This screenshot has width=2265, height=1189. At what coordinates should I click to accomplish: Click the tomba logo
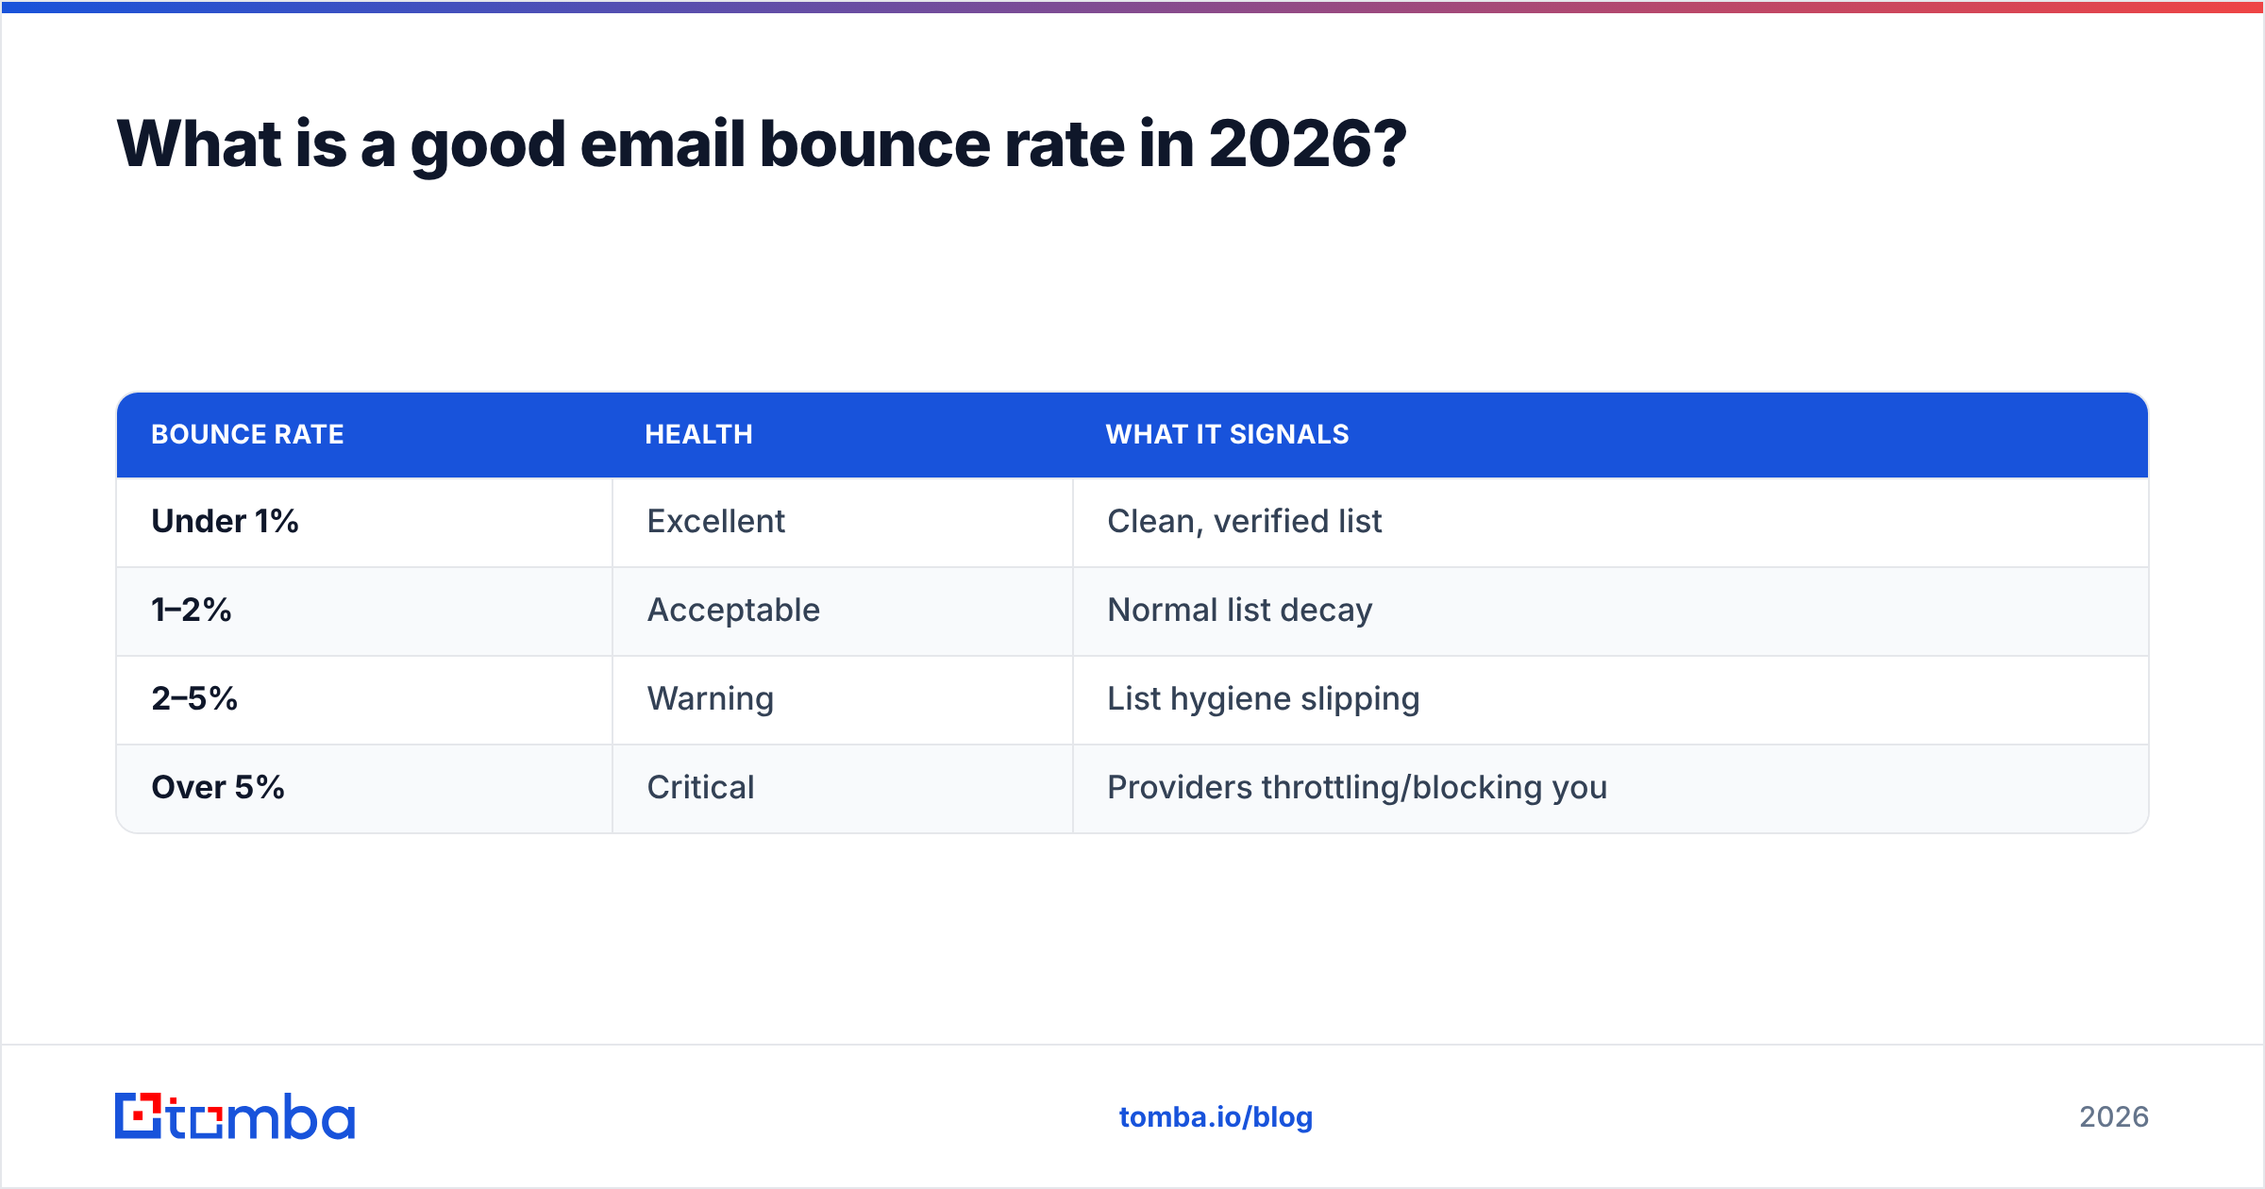(x=235, y=1116)
